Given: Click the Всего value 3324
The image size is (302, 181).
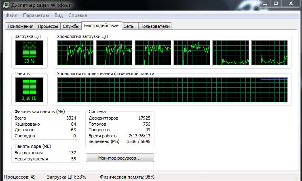Looking at the screenshot, I should point(71,118).
